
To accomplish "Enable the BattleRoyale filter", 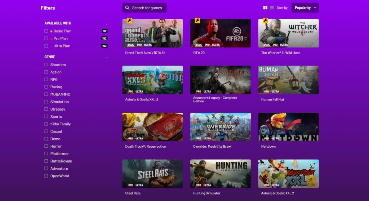I will (x=46, y=161).
